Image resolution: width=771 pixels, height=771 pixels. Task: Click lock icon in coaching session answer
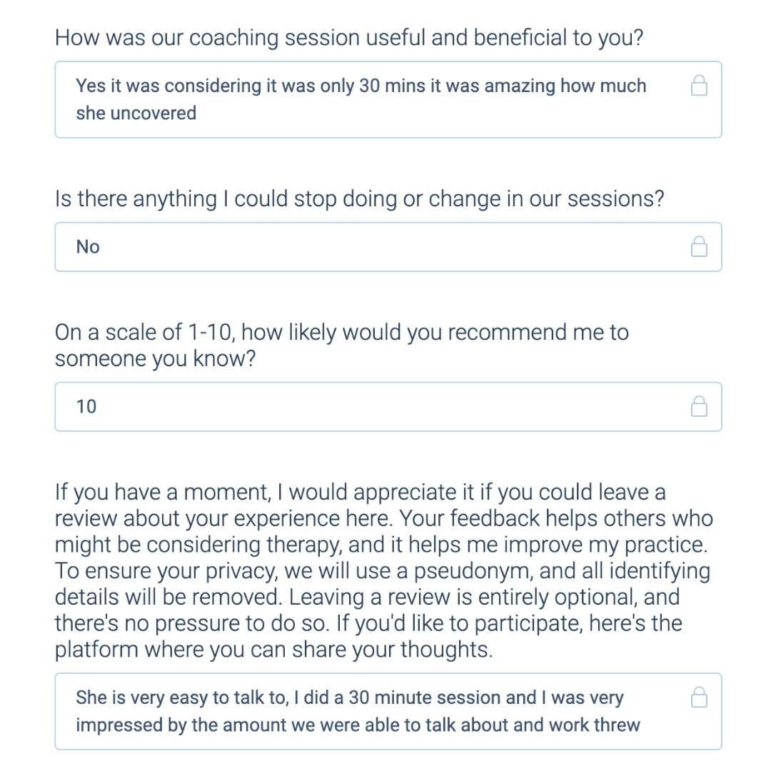point(699,87)
